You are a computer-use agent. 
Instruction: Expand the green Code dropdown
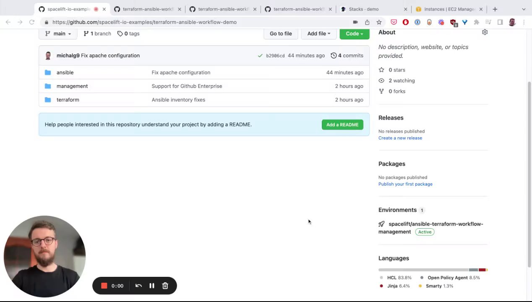click(355, 34)
